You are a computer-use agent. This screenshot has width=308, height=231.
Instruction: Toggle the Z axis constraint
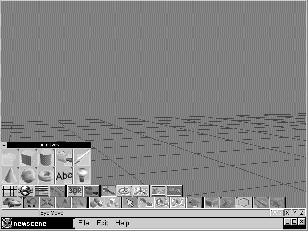click(x=302, y=213)
